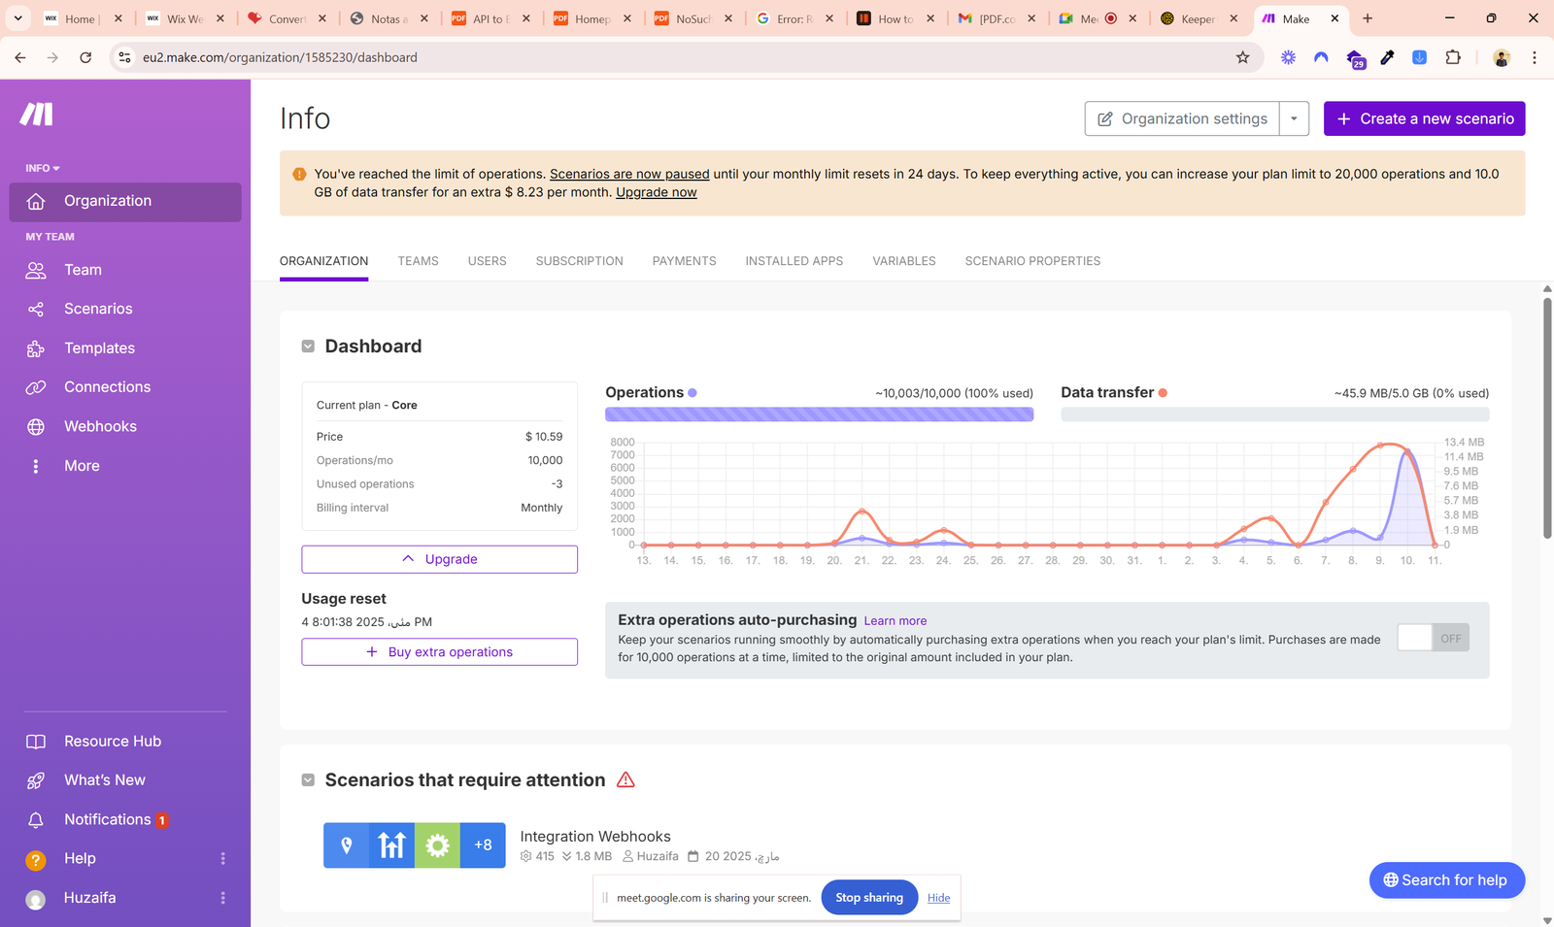Viewport: 1554px width, 927px height.
Task: Follow the Upgrade now link
Action: [x=657, y=192]
